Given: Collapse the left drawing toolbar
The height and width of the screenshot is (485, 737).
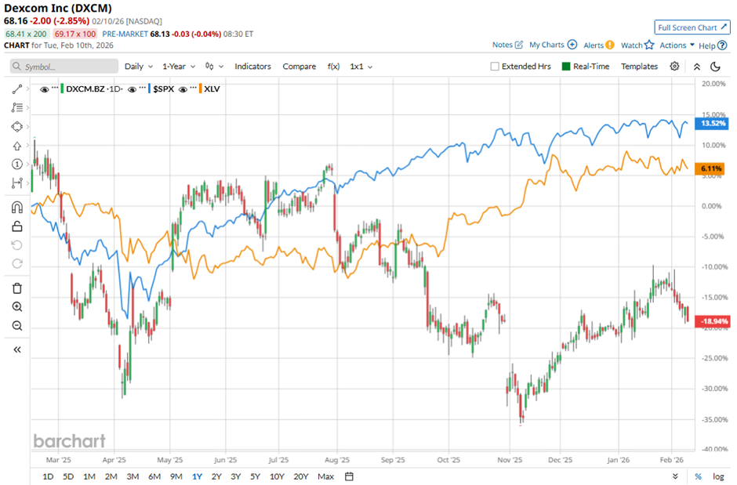Looking at the screenshot, I should (17, 349).
